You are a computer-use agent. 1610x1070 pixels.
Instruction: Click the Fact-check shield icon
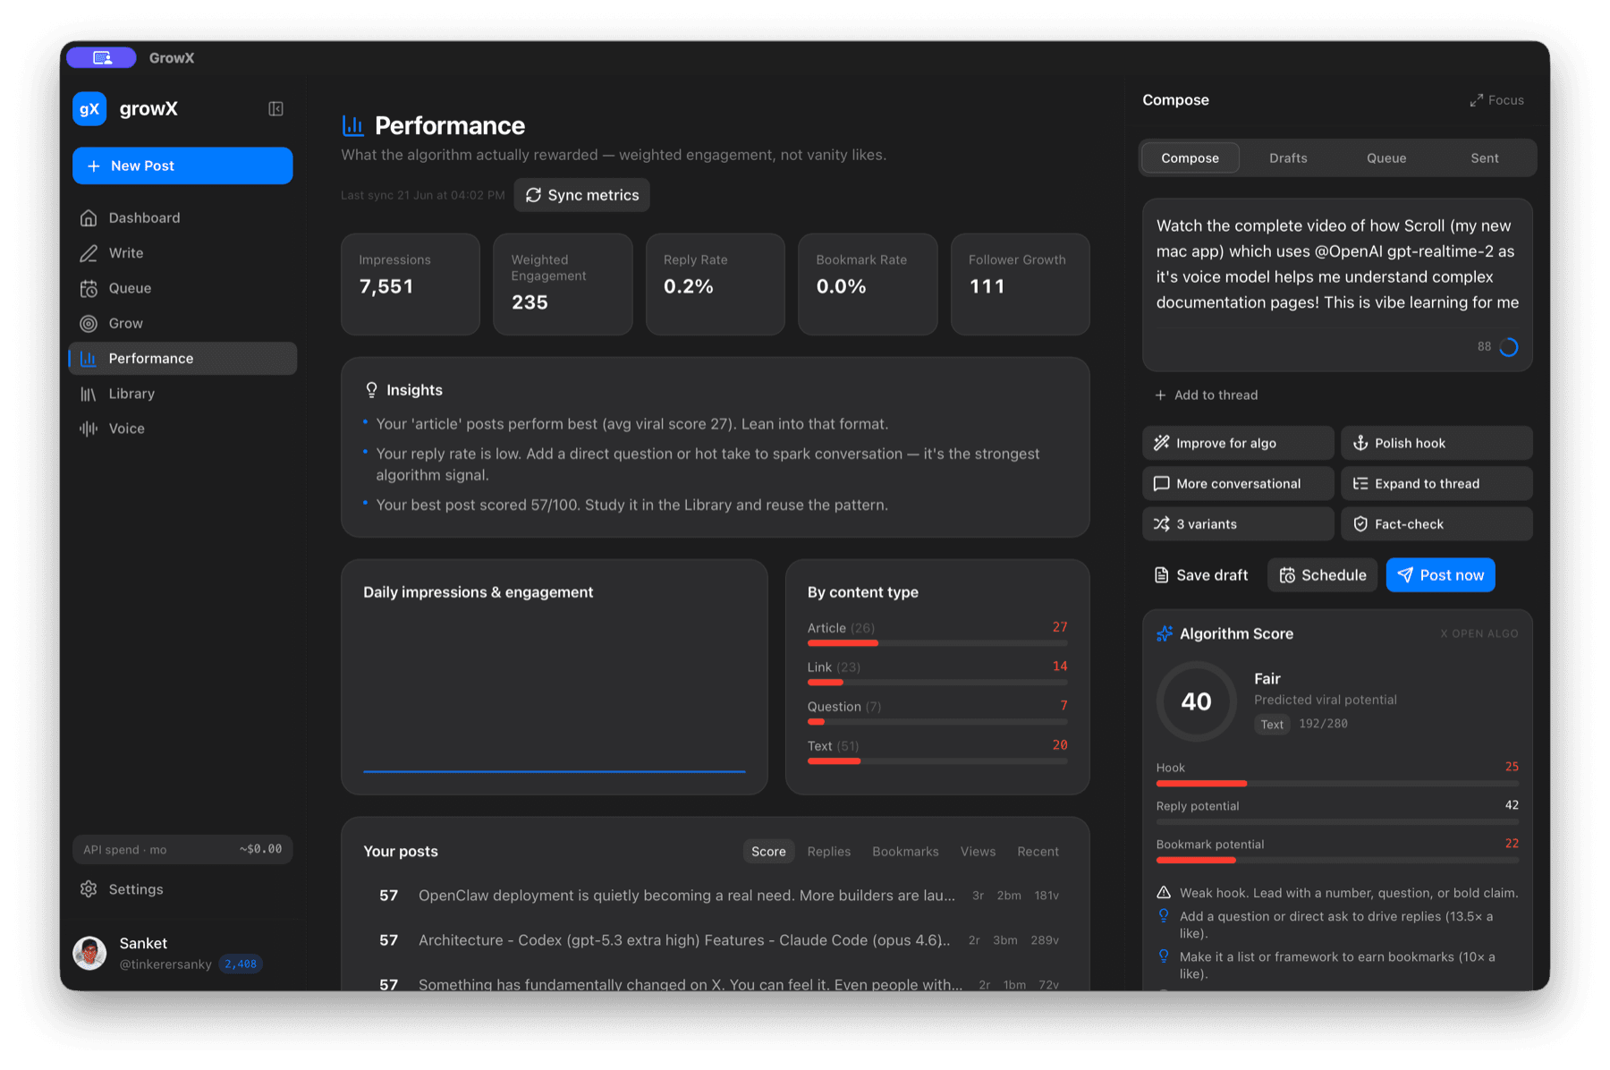[1360, 524]
